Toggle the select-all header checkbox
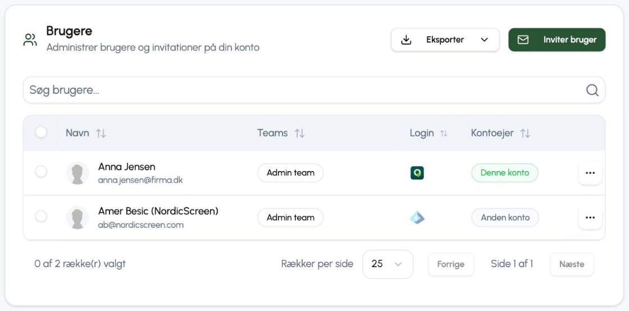Screen dimensions: 629x311 (x=41, y=132)
